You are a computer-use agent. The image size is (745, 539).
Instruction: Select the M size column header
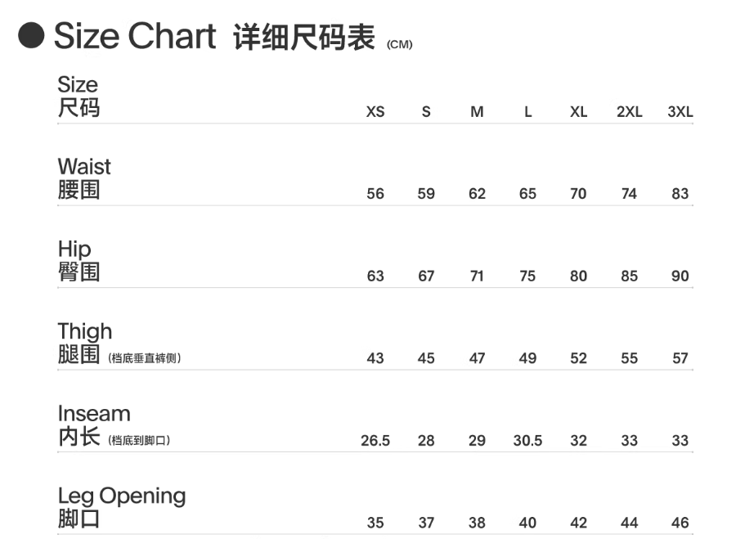(x=477, y=112)
